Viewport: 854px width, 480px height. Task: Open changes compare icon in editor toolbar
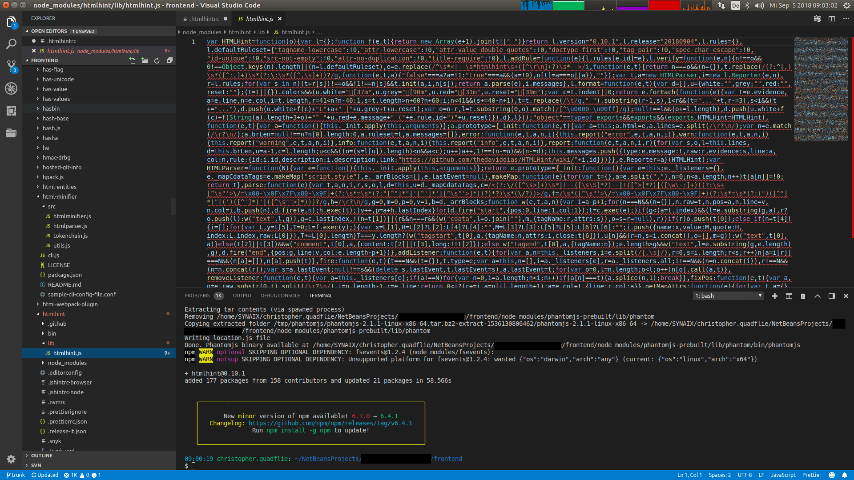point(818,19)
